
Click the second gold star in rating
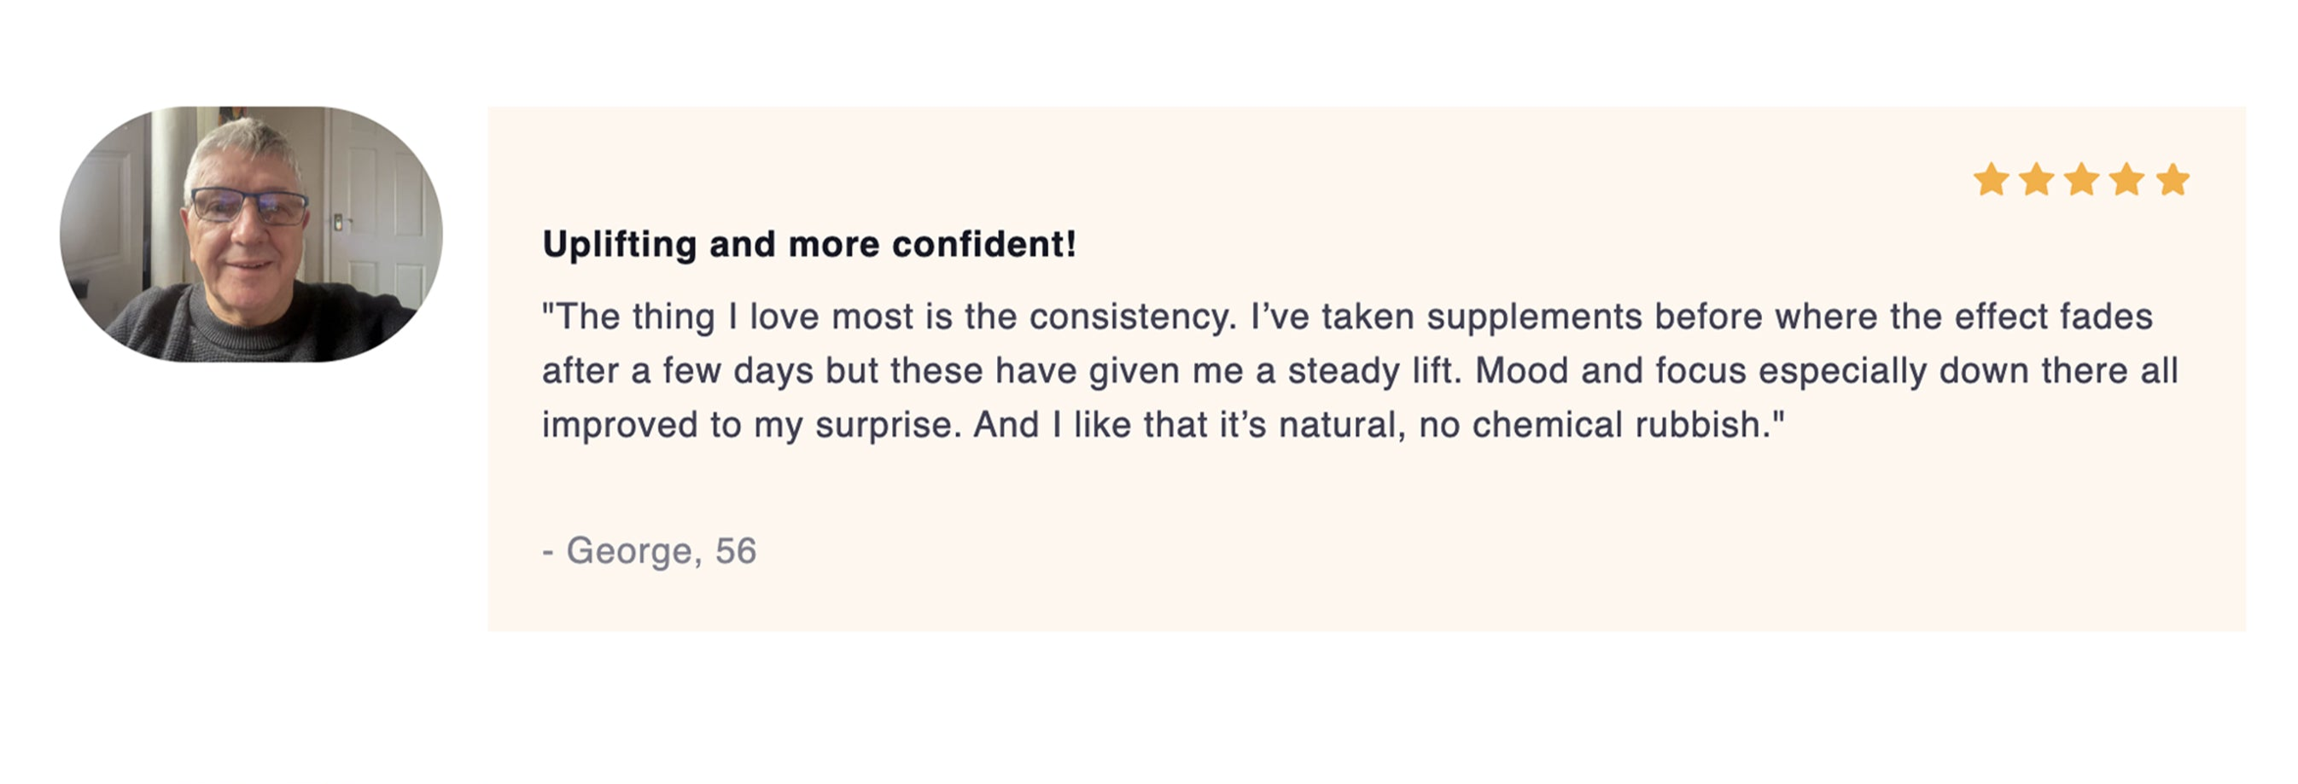pos(2037,179)
